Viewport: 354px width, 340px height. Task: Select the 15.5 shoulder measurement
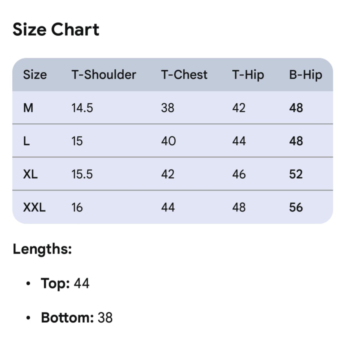pos(82,174)
